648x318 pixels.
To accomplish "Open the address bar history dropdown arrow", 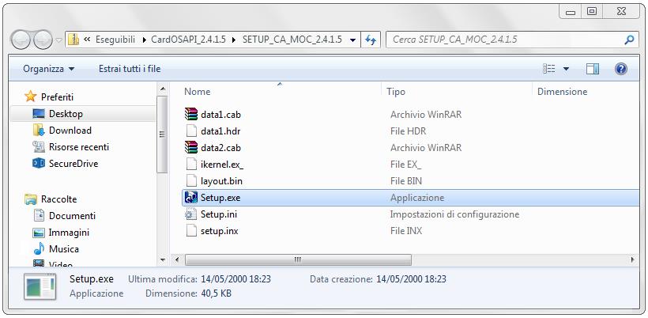I will (352, 40).
